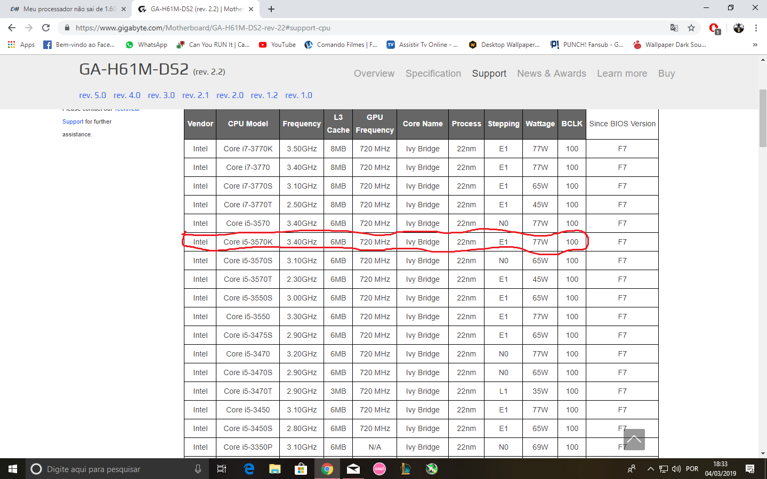The height and width of the screenshot is (479, 767).
Task: Open the YouTube bookmark
Action: pyautogui.click(x=277, y=45)
